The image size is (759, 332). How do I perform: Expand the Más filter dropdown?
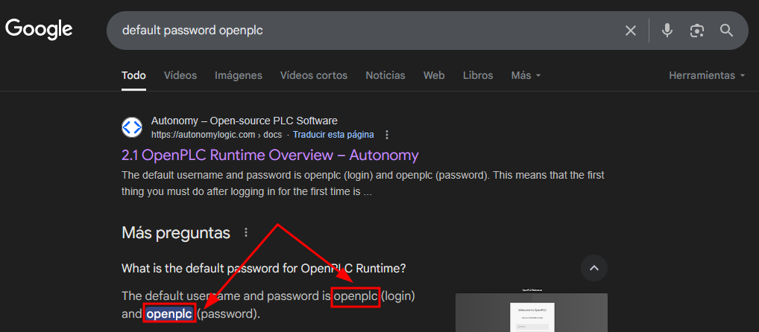pos(526,75)
